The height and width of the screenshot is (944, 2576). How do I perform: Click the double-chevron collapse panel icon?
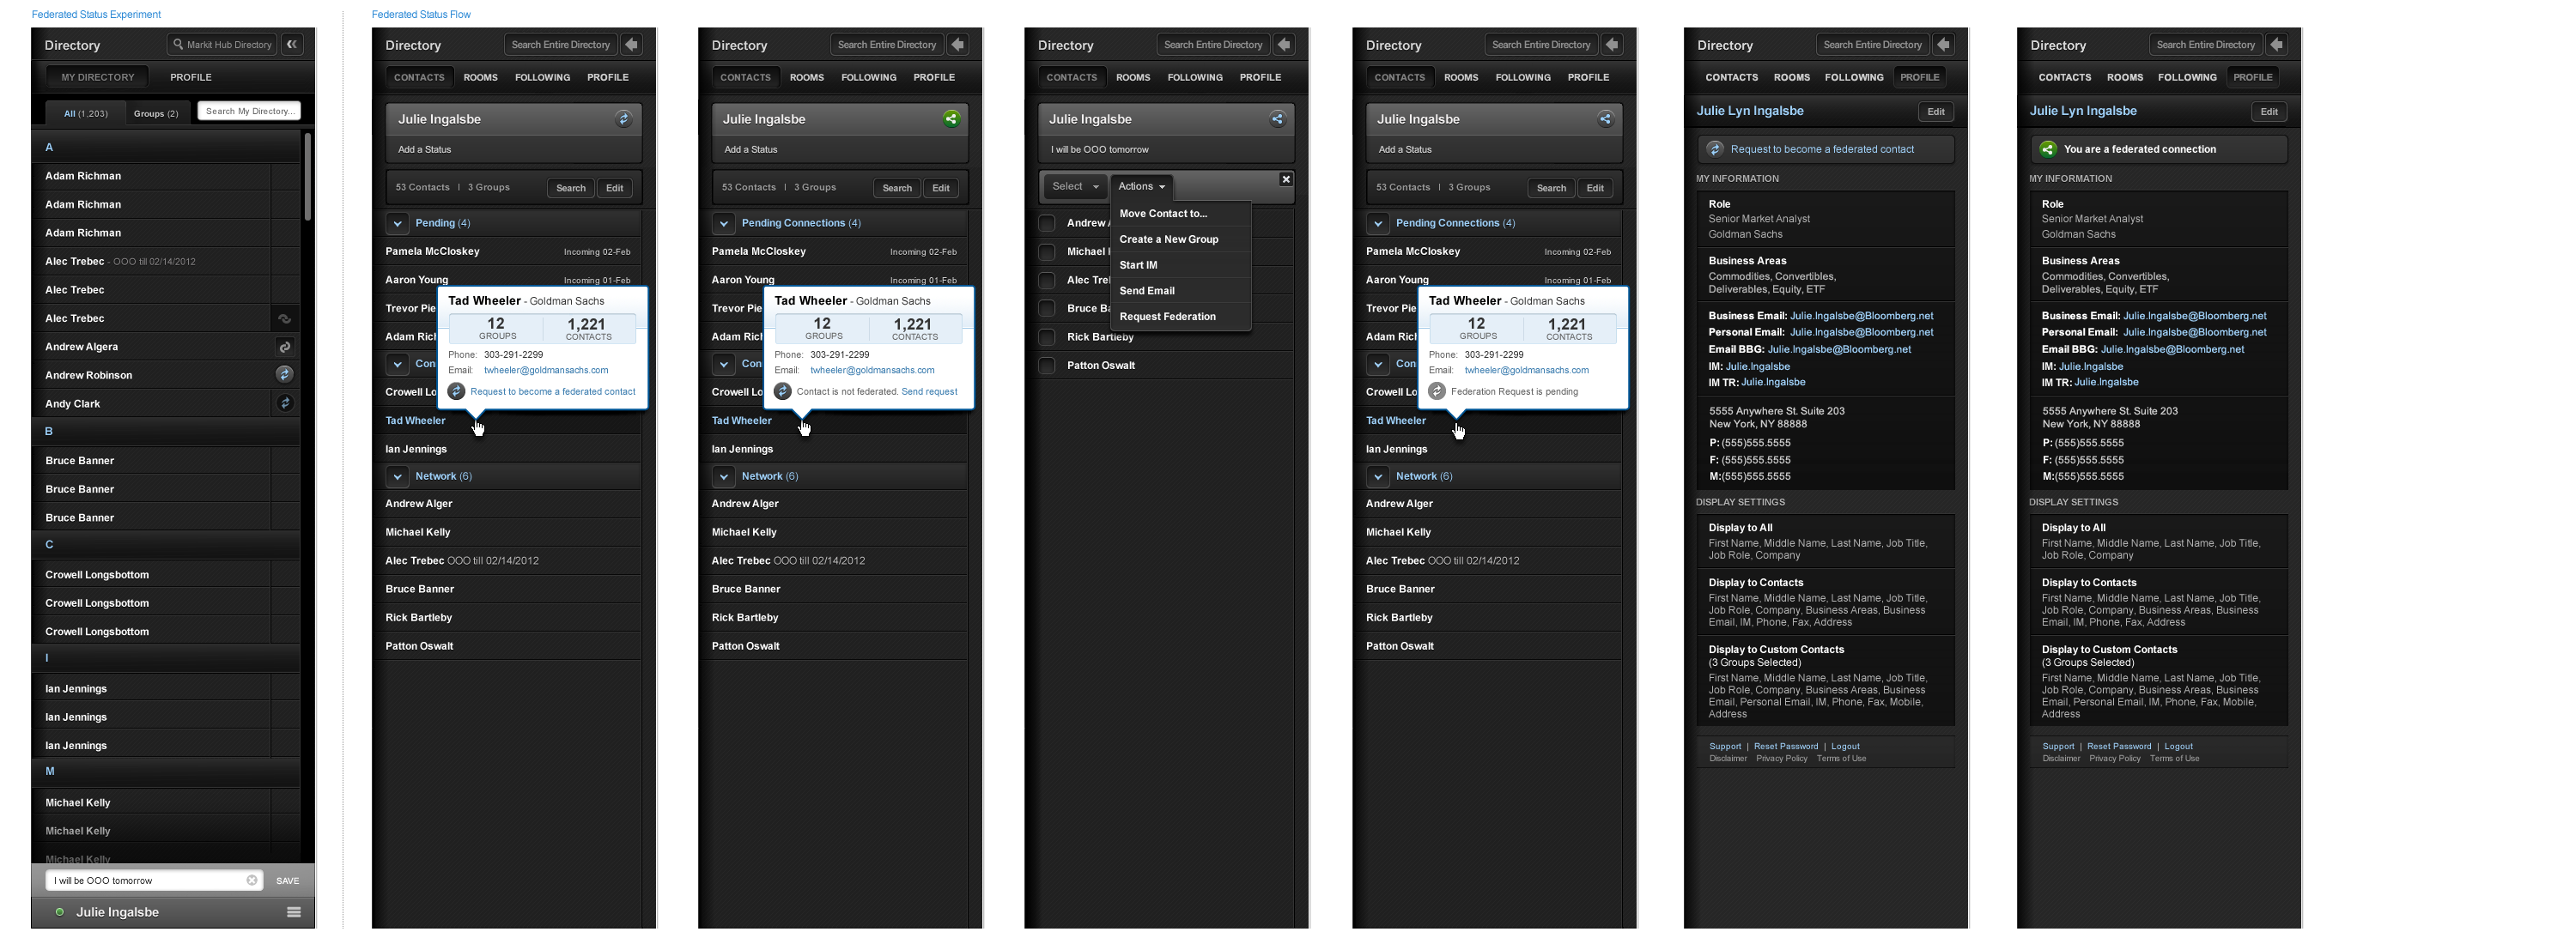(x=292, y=44)
